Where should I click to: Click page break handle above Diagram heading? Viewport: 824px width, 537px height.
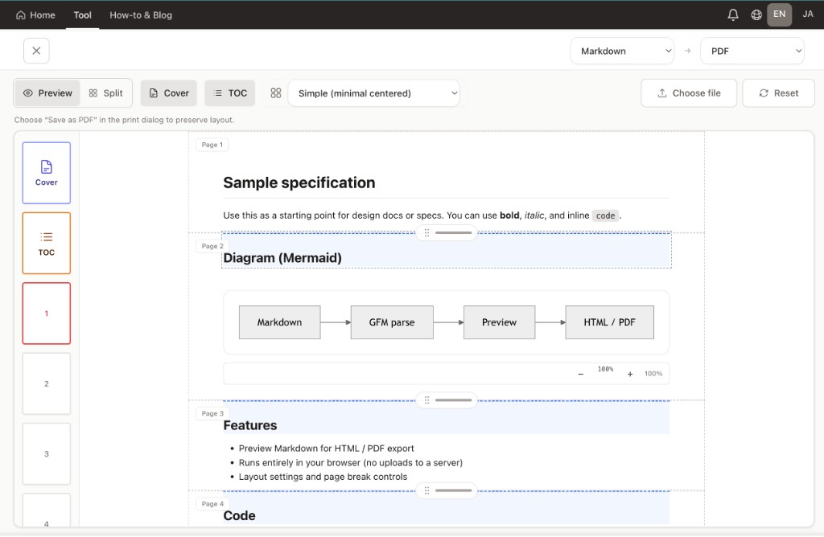447,232
